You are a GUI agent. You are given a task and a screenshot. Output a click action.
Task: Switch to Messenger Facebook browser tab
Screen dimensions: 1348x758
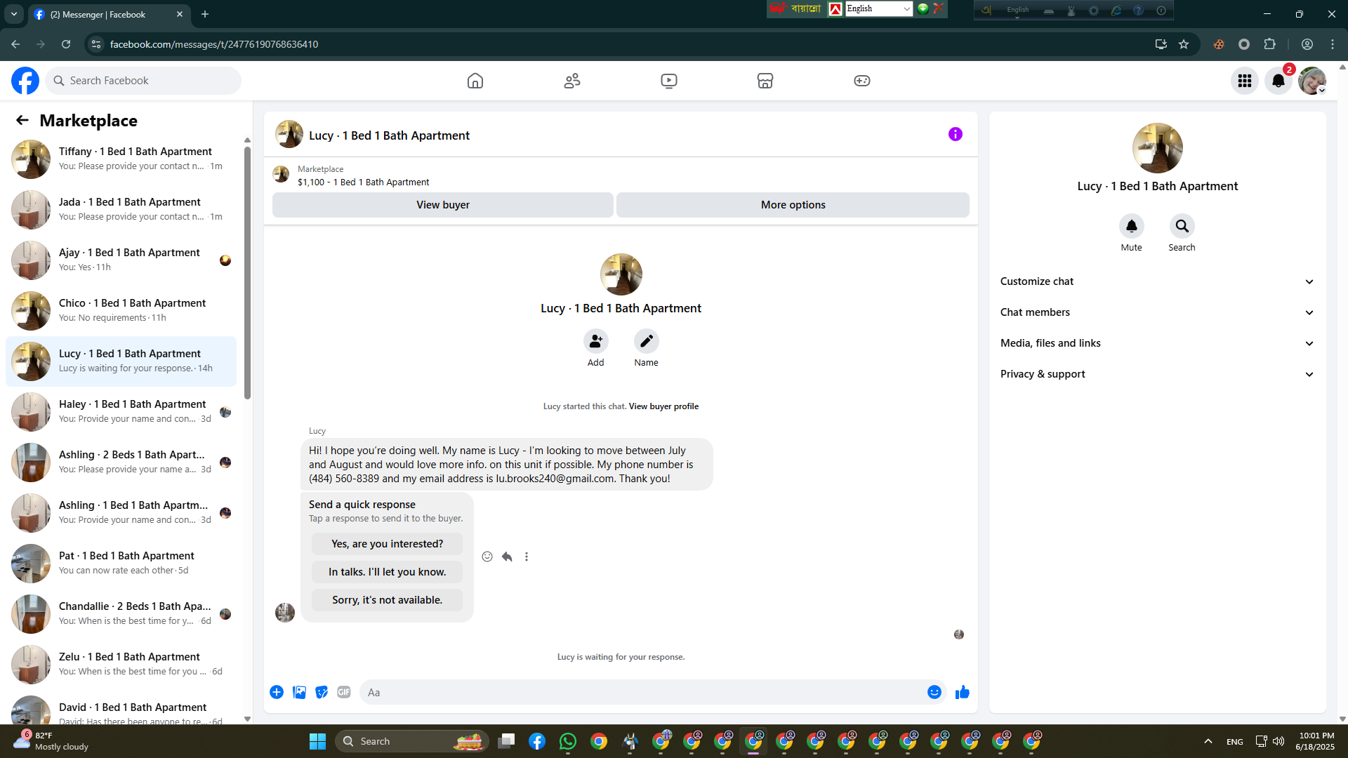click(x=109, y=14)
